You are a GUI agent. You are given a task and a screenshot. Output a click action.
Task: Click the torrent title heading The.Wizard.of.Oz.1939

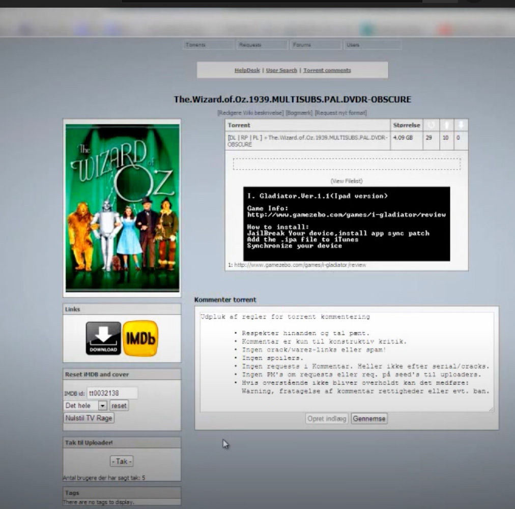coord(292,99)
